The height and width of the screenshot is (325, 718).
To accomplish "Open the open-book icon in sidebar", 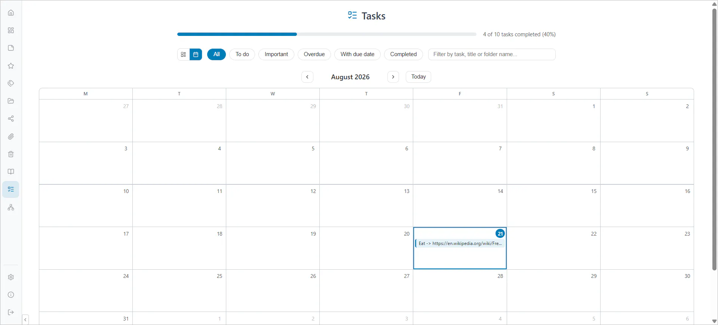I will [x=11, y=172].
